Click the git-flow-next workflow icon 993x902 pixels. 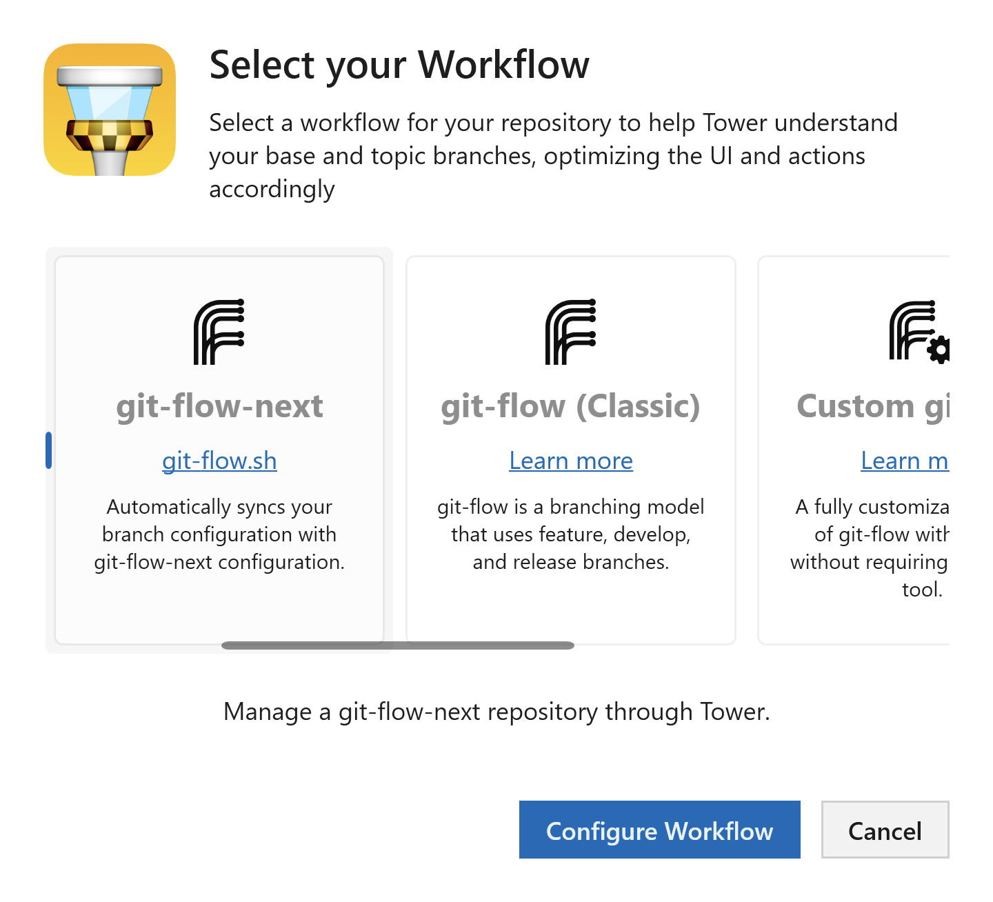pos(219,332)
